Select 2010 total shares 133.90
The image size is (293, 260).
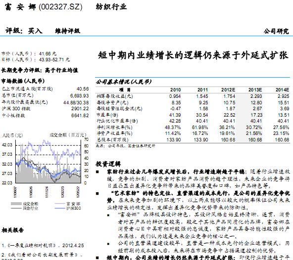click(x=174, y=140)
